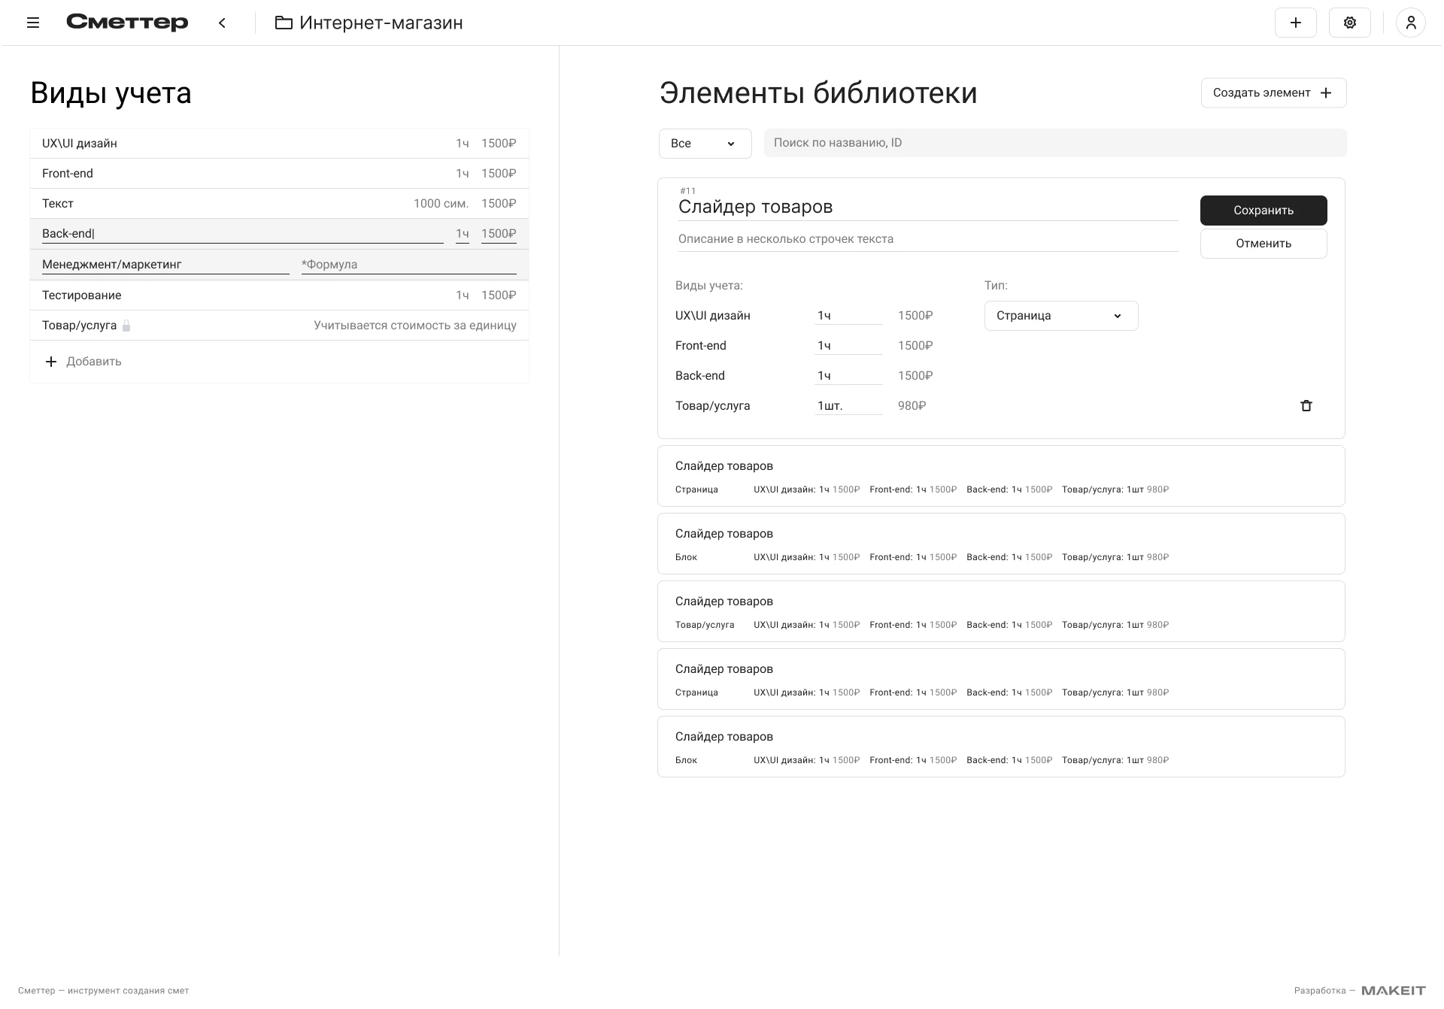Delete element with the trash icon
This screenshot has height=1009, width=1444.
[1306, 405]
